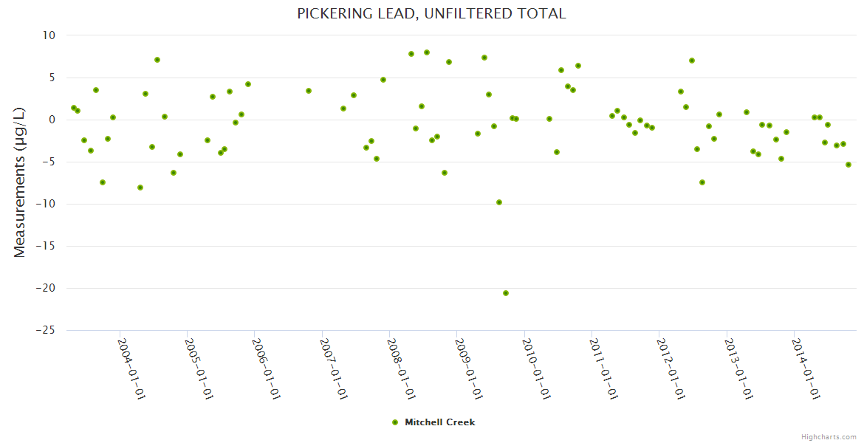Click the 2012 data point near value 7

pyautogui.click(x=692, y=61)
